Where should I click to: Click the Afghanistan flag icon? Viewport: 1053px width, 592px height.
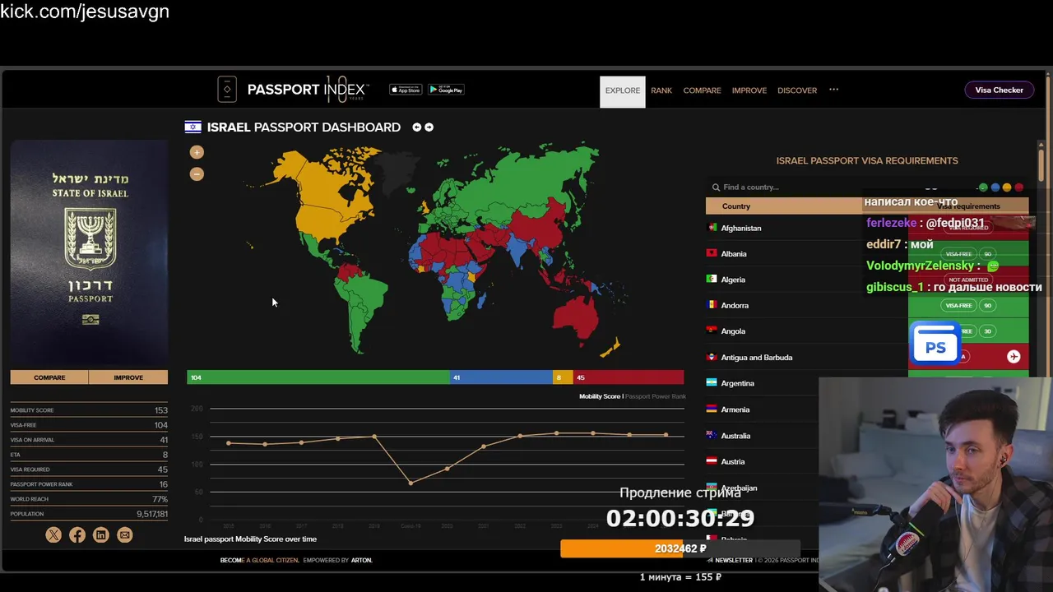click(x=712, y=228)
